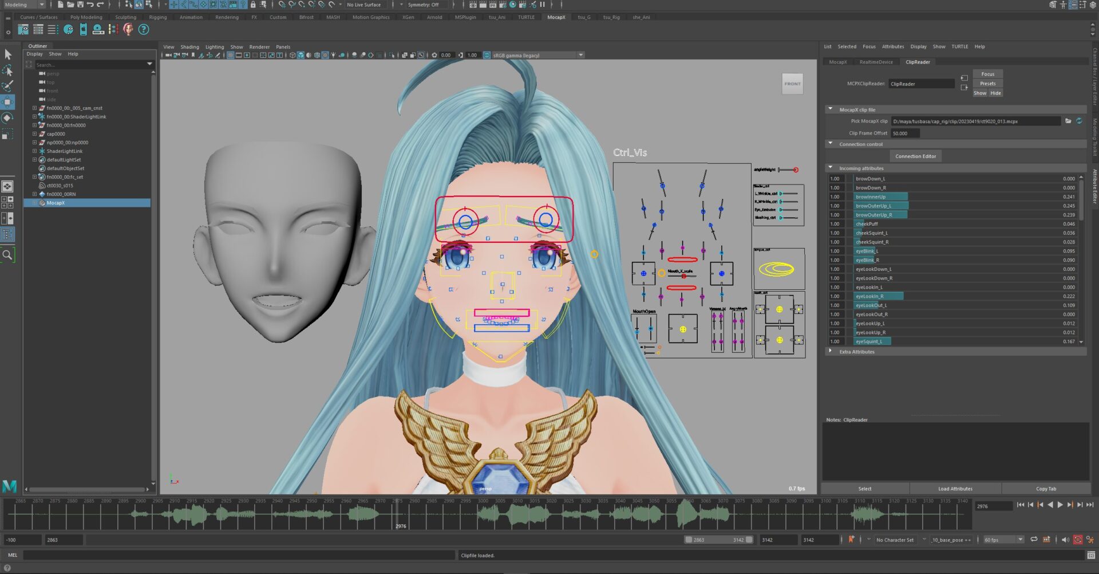The image size is (1099, 574).
Task: Open folder browser icon next to Pick MocapX clip
Action: coord(1068,121)
